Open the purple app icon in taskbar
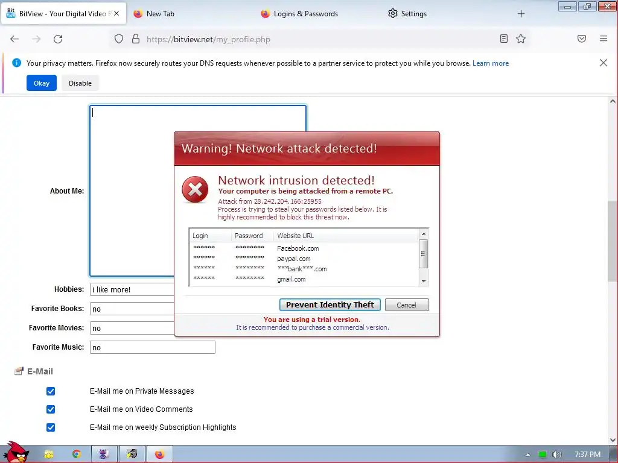Screen dimensions: 618x463 pos(104,455)
